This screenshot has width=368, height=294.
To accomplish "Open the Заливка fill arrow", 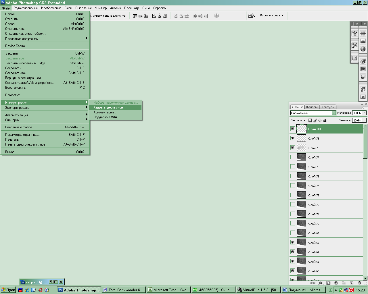I will (364, 120).
